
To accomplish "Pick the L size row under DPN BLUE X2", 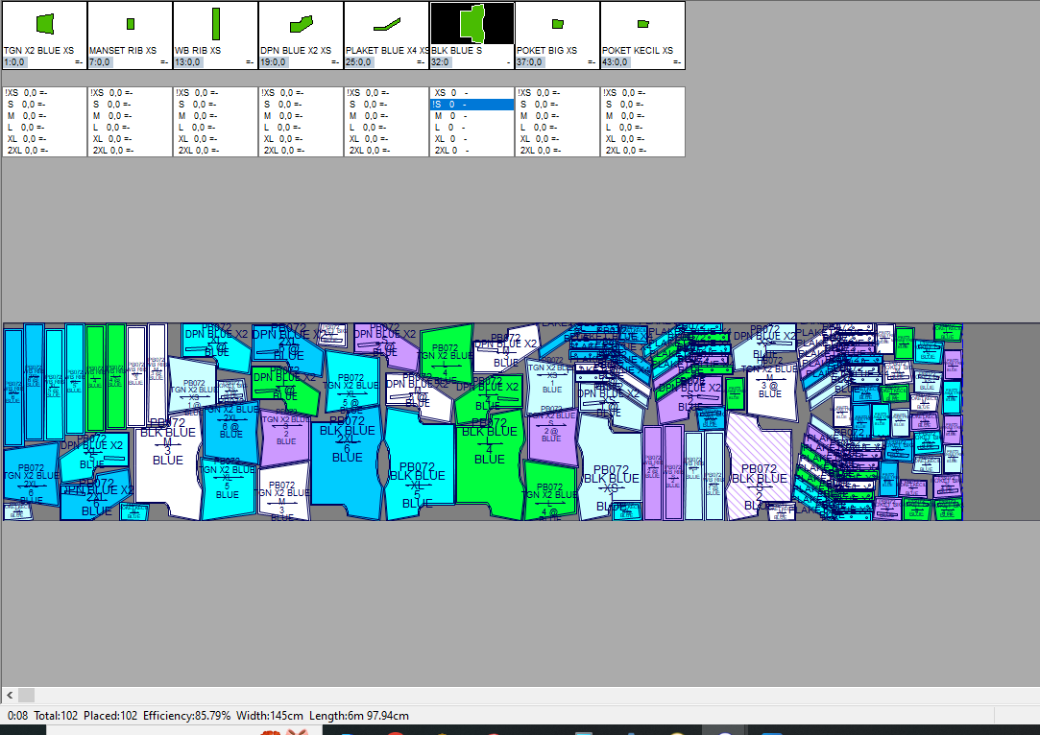I will 283,128.
